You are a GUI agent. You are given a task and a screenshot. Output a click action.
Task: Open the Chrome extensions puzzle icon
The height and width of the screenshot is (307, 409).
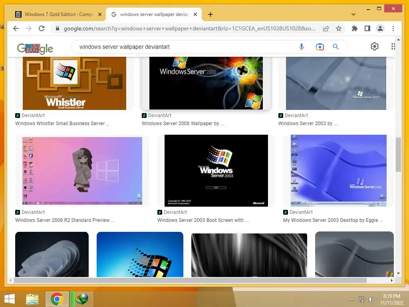point(355,28)
